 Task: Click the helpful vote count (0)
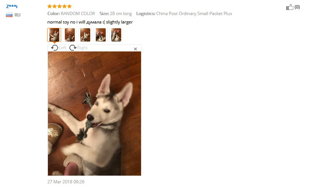[297, 7]
